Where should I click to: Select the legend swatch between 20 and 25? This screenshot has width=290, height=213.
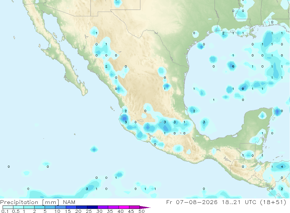tap(82, 207)
